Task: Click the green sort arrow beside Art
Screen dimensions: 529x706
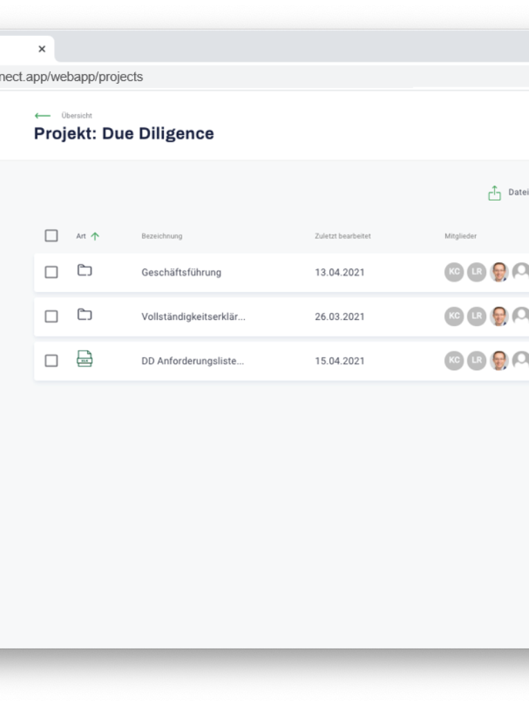Action: point(95,236)
